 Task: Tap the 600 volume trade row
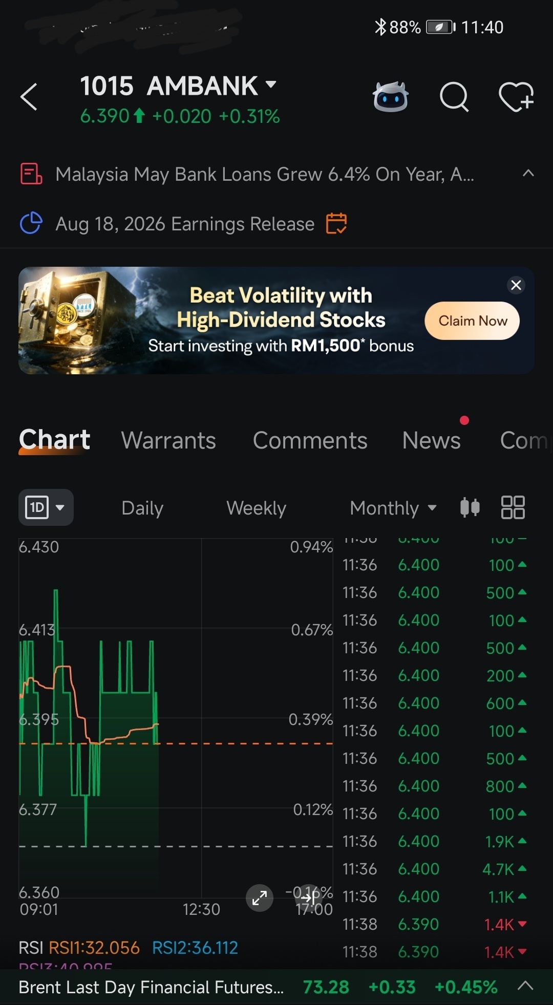pyautogui.click(x=435, y=703)
